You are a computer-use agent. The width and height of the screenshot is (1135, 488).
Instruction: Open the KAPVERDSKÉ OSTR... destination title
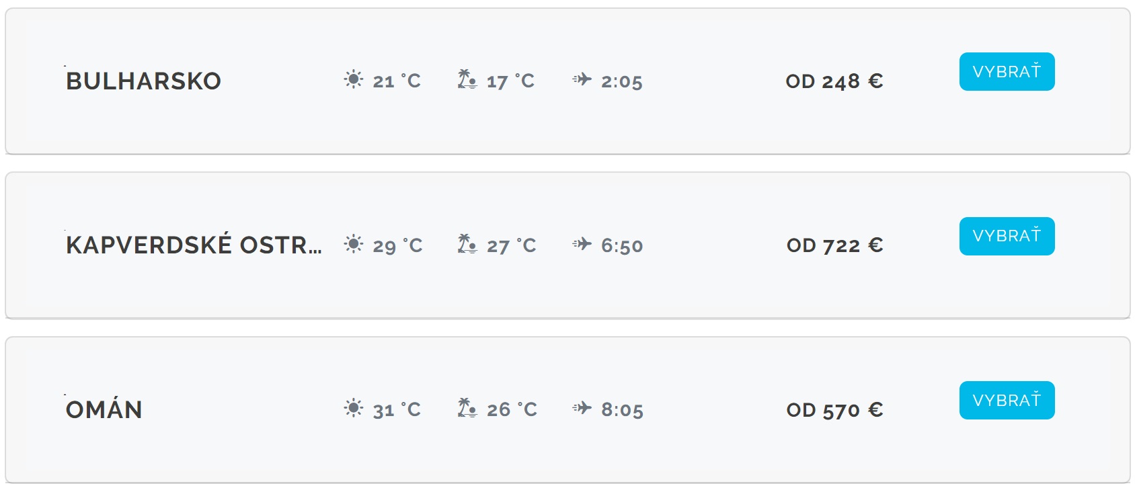coord(194,245)
